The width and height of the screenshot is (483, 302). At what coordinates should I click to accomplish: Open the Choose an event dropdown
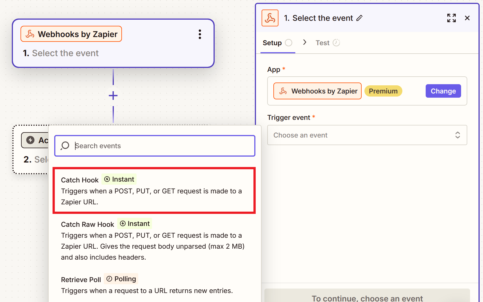367,135
